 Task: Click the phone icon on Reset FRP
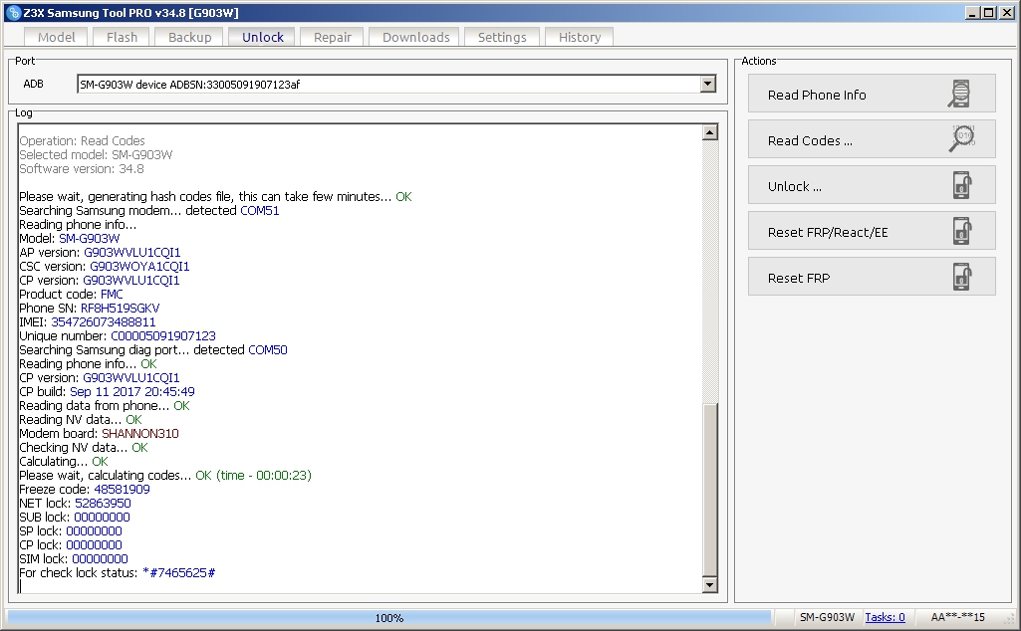[x=962, y=277]
